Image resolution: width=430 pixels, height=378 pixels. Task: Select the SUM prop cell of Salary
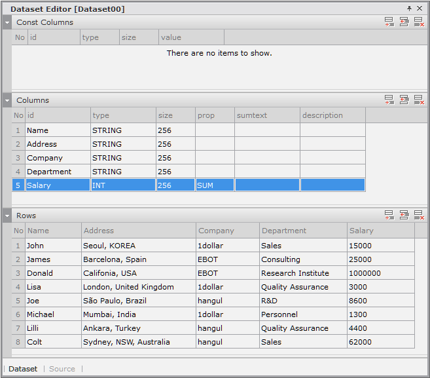coord(214,185)
